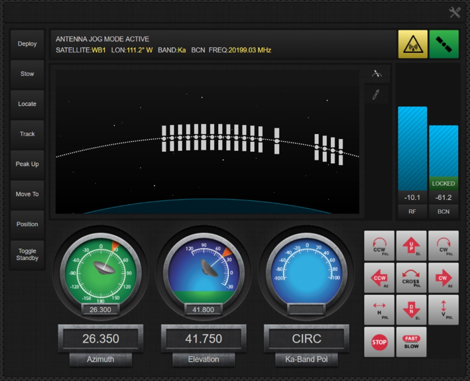Toggle Standby mode
470x381 pixels.
[27, 255]
